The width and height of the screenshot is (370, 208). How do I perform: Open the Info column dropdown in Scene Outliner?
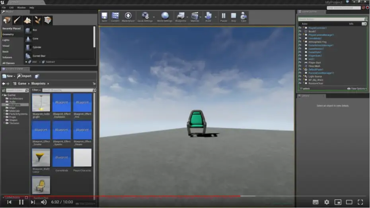pos(364,24)
